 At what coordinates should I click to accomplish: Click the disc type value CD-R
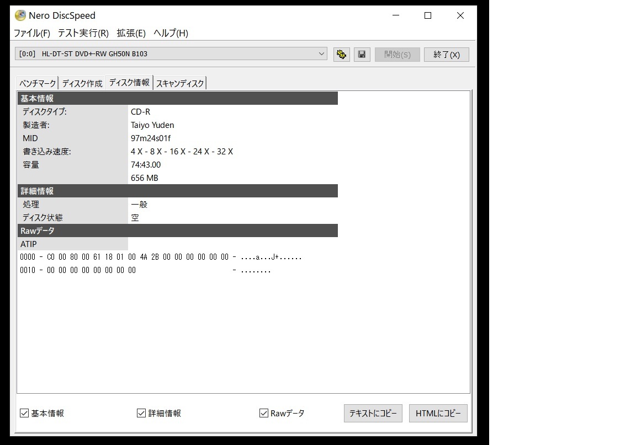pos(140,112)
